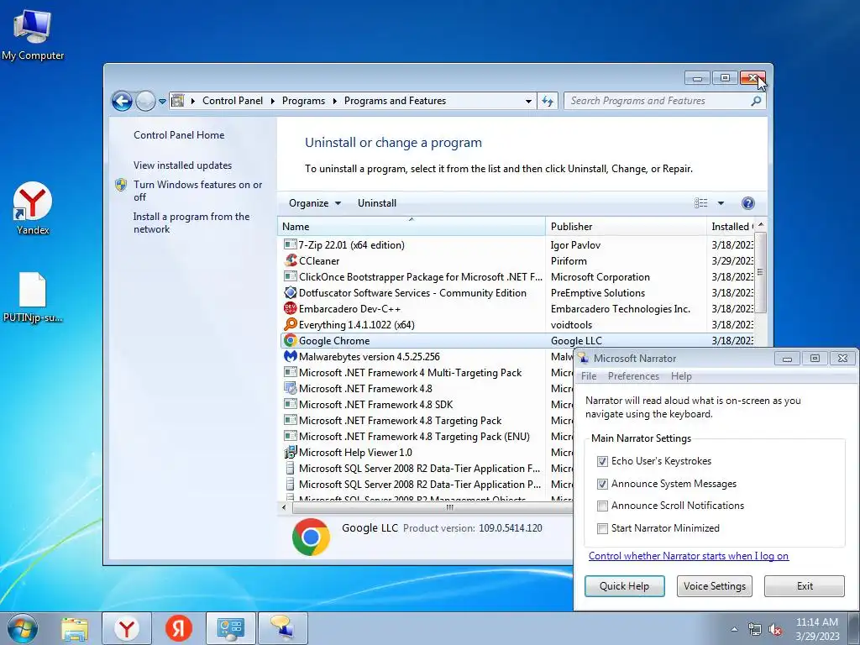860x645 pixels.
Task: Open the Help question-mark icon
Action: [747, 203]
